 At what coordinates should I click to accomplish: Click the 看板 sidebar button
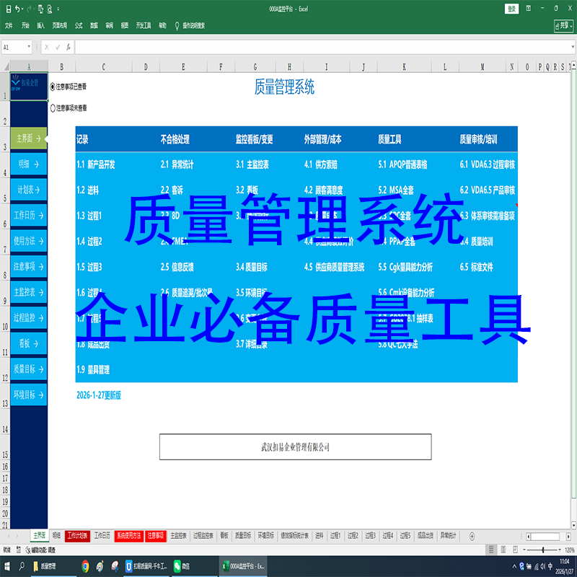[x=29, y=343]
